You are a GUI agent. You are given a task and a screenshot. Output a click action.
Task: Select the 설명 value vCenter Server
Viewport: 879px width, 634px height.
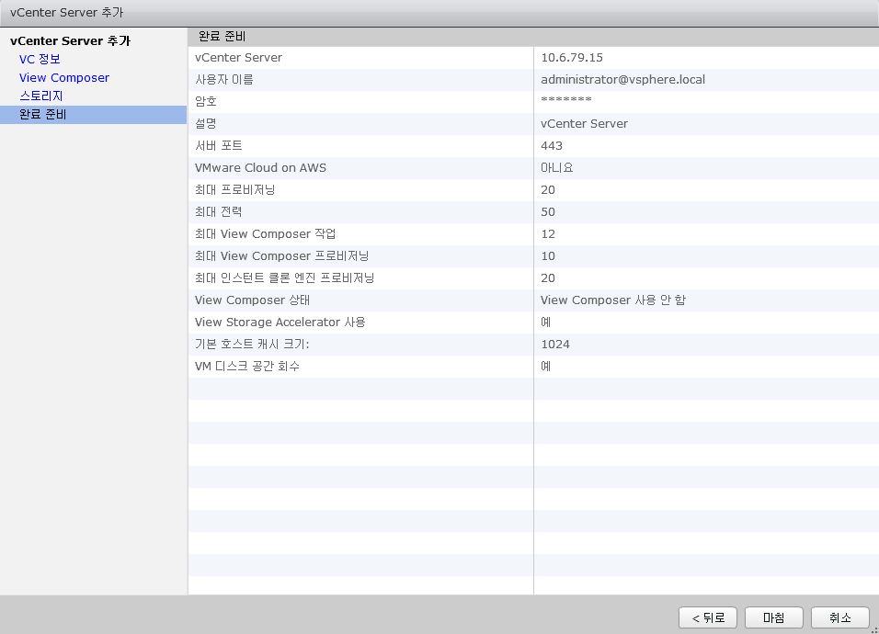(584, 124)
